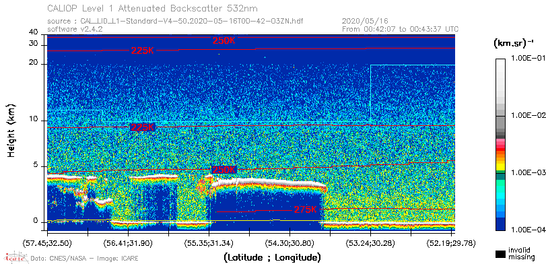
Task: Click the '275K' isotherm label
Action: [306, 209]
